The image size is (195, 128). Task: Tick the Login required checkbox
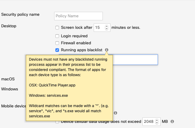(x=57, y=36)
